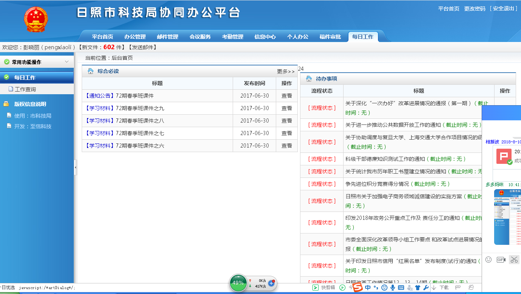Open the emoji picker in chat window
The height and width of the screenshot is (294, 521).
coord(488,260)
